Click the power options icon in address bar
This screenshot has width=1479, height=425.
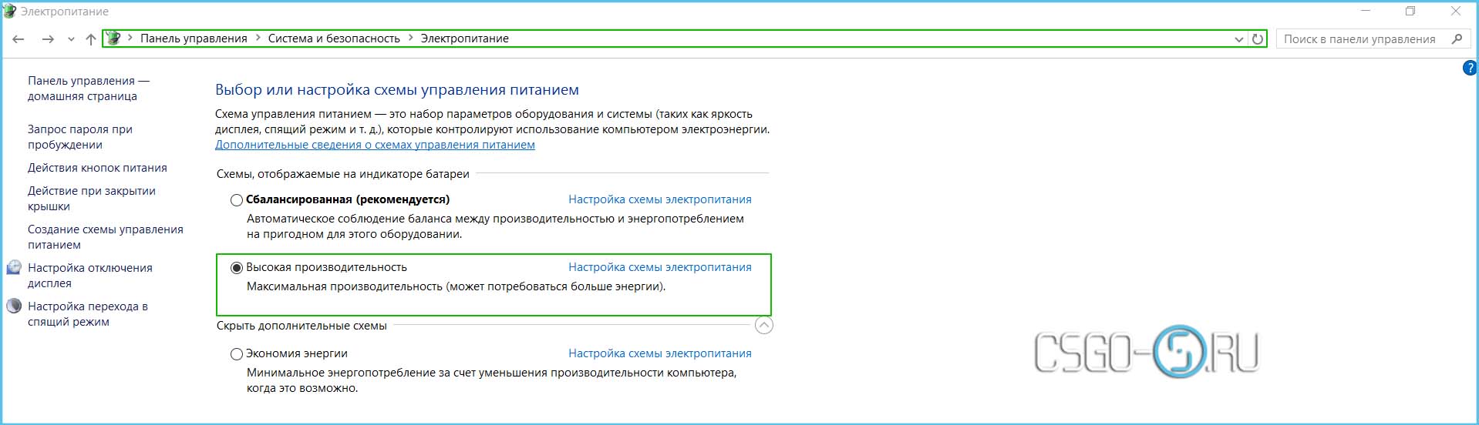113,38
